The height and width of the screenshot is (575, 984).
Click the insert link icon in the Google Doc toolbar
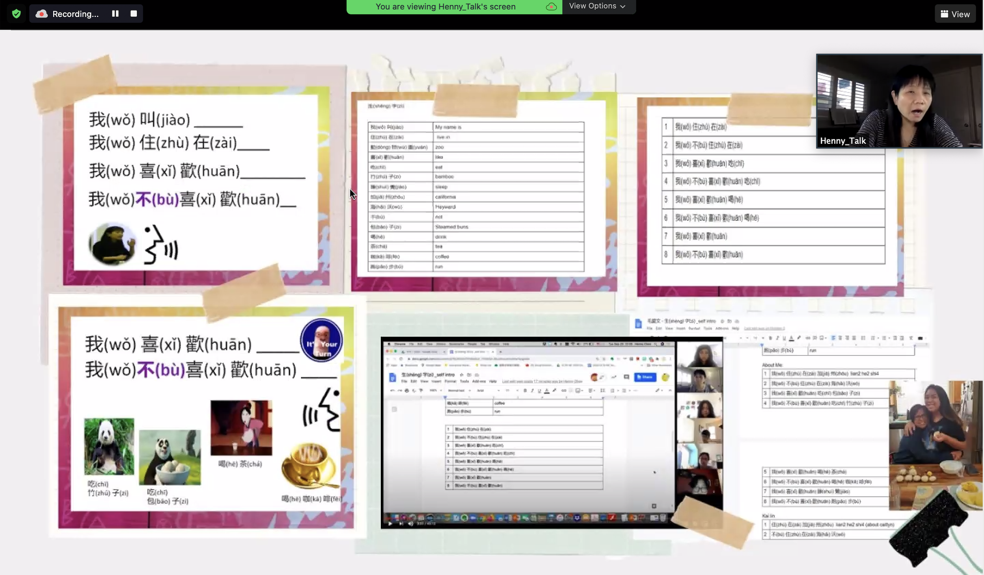click(x=807, y=338)
